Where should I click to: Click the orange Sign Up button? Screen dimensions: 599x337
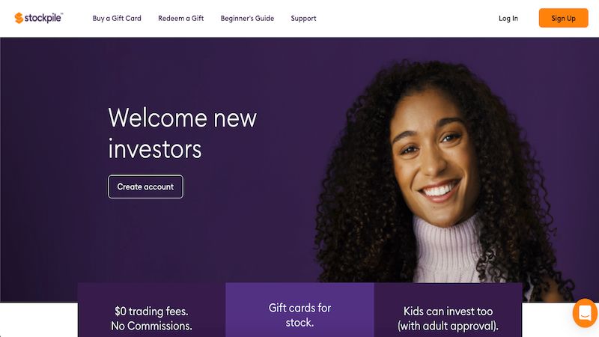click(563, 18)
